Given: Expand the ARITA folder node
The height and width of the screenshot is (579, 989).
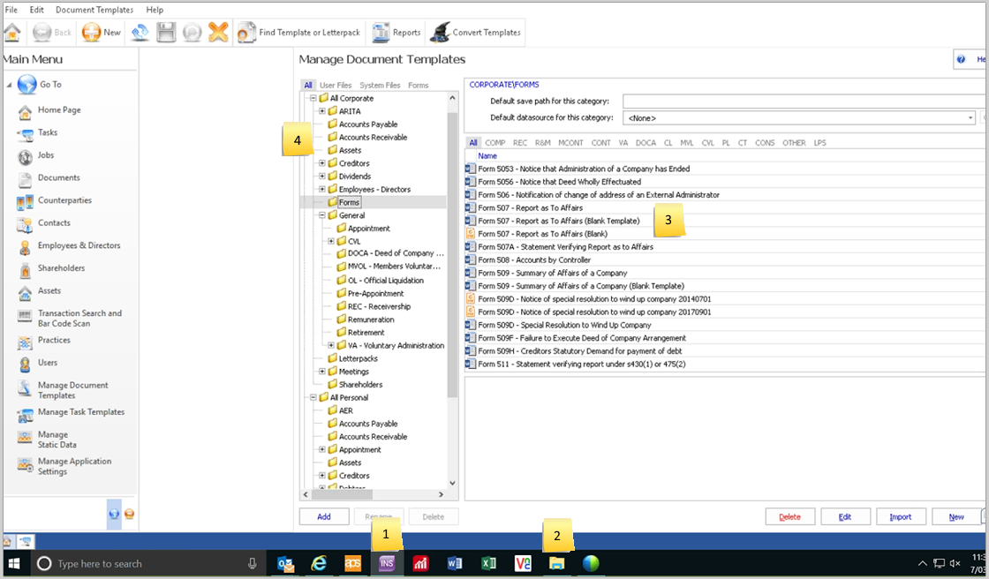Looking at the screenshot, I should [322, 111].
